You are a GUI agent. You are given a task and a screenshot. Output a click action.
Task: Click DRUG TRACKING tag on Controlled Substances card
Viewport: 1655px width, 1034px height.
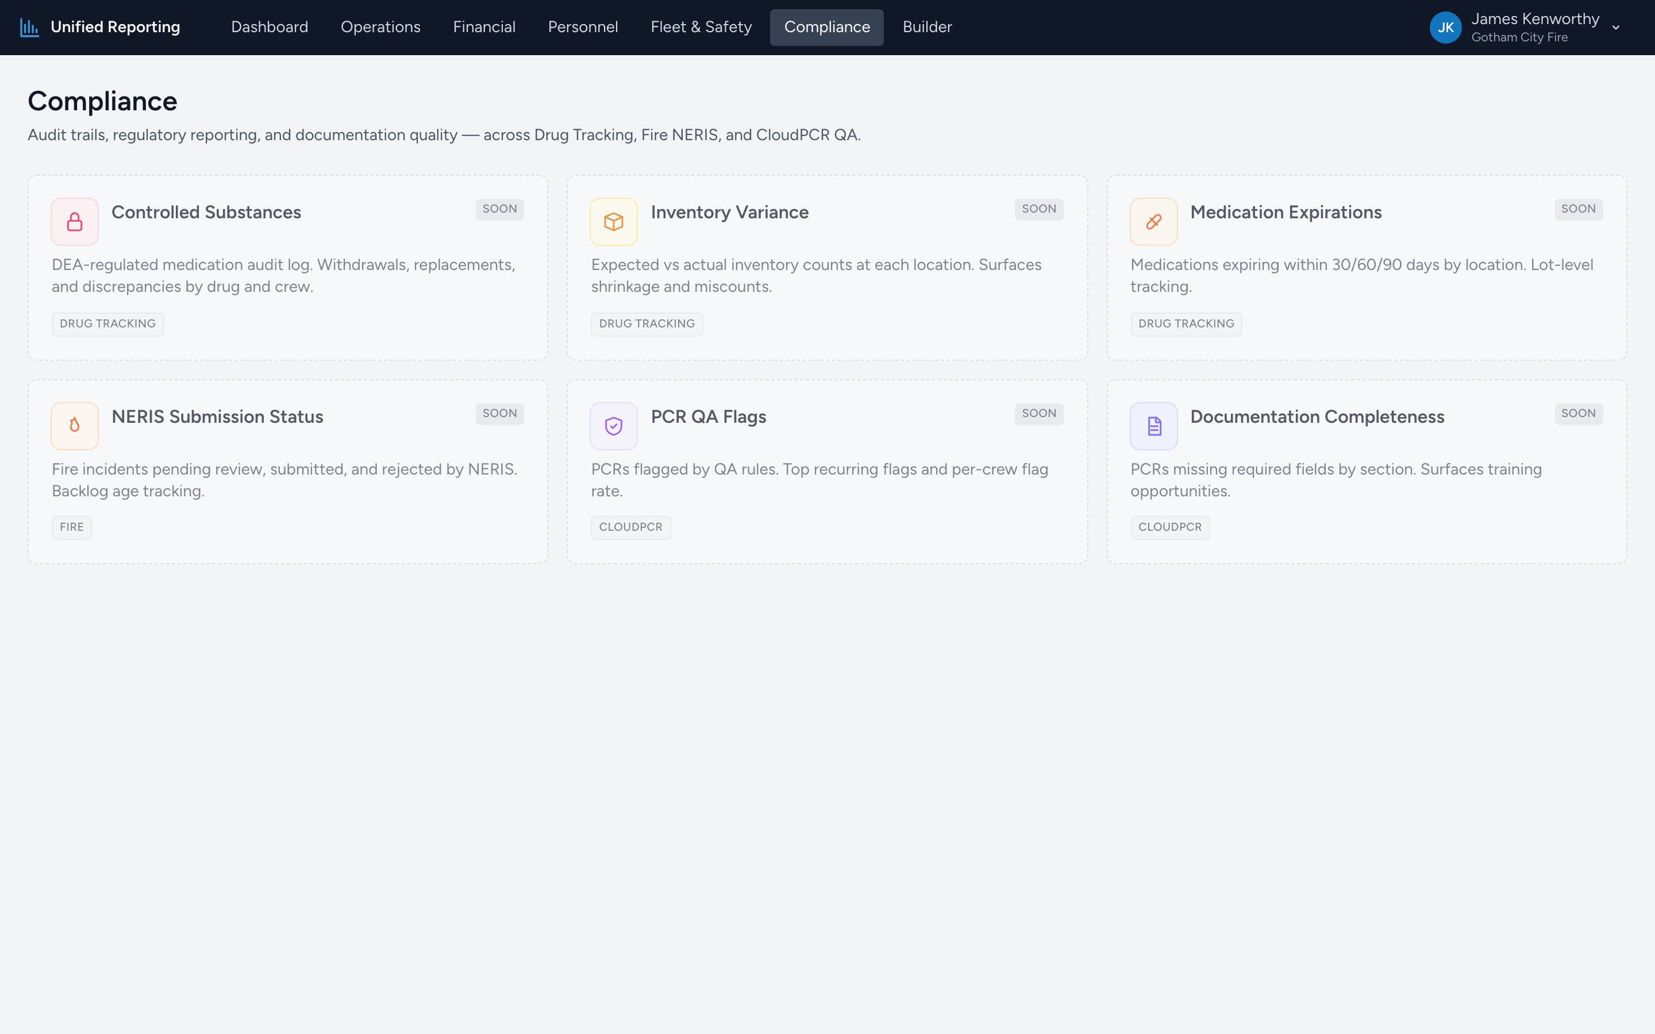click(x=107, y=324)
